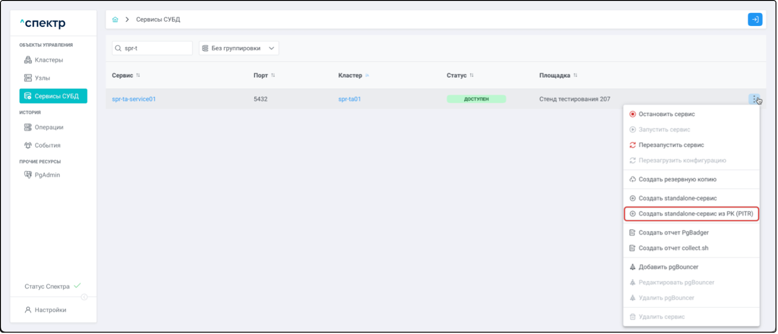Viewport: 778px width, 334px height.
Task: Open the spr-ta-service01 service link
Action: 134,99
